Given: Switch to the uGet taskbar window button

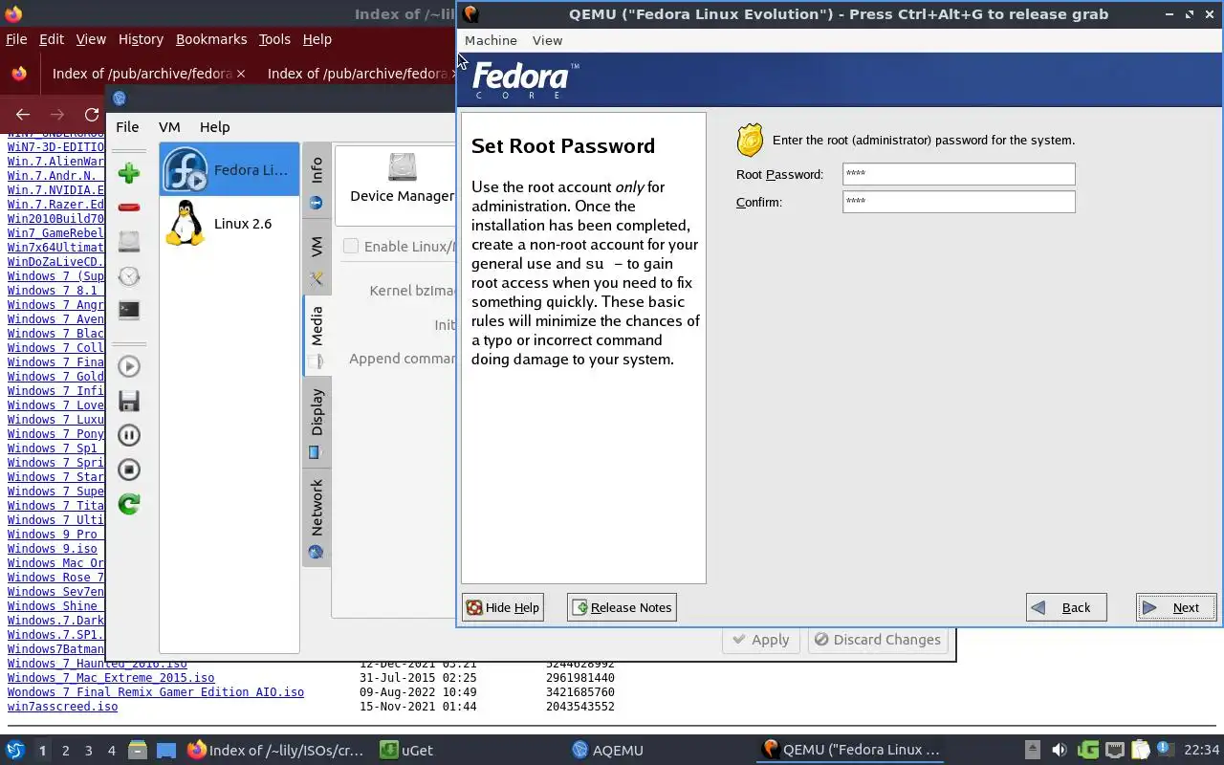Looking at the screenshot, I should 406,751.
